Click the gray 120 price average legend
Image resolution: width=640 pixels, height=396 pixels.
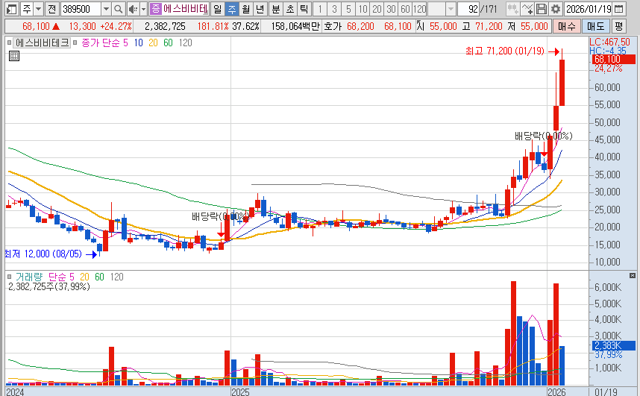coord(185,43)
